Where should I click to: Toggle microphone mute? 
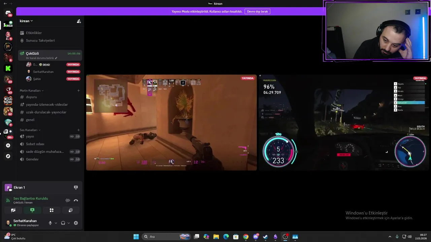point(50,223)
